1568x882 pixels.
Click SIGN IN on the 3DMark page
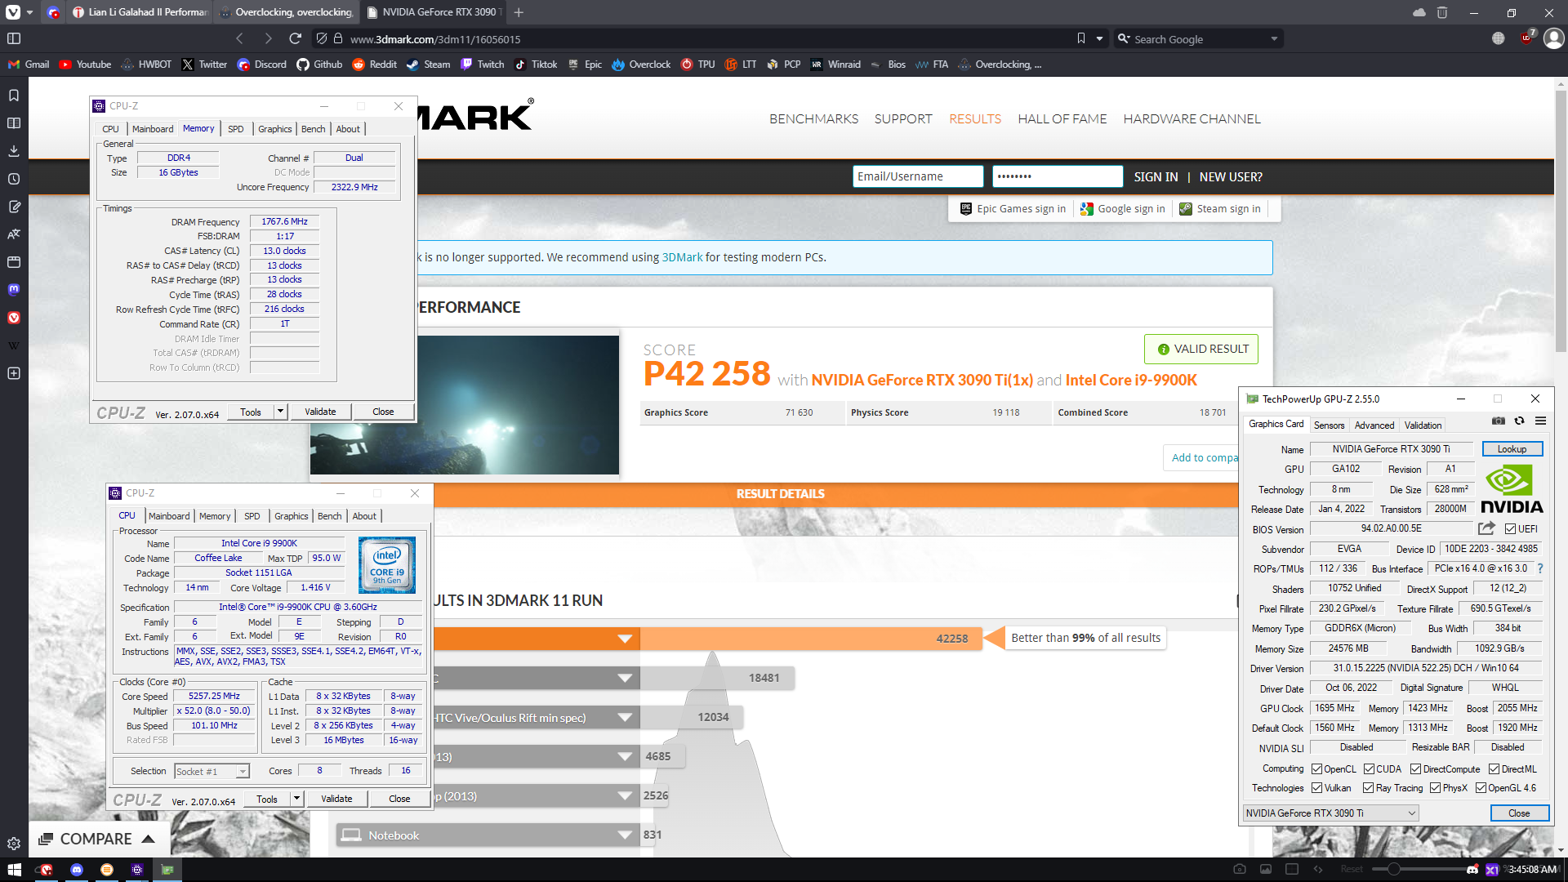[1156, 177]
